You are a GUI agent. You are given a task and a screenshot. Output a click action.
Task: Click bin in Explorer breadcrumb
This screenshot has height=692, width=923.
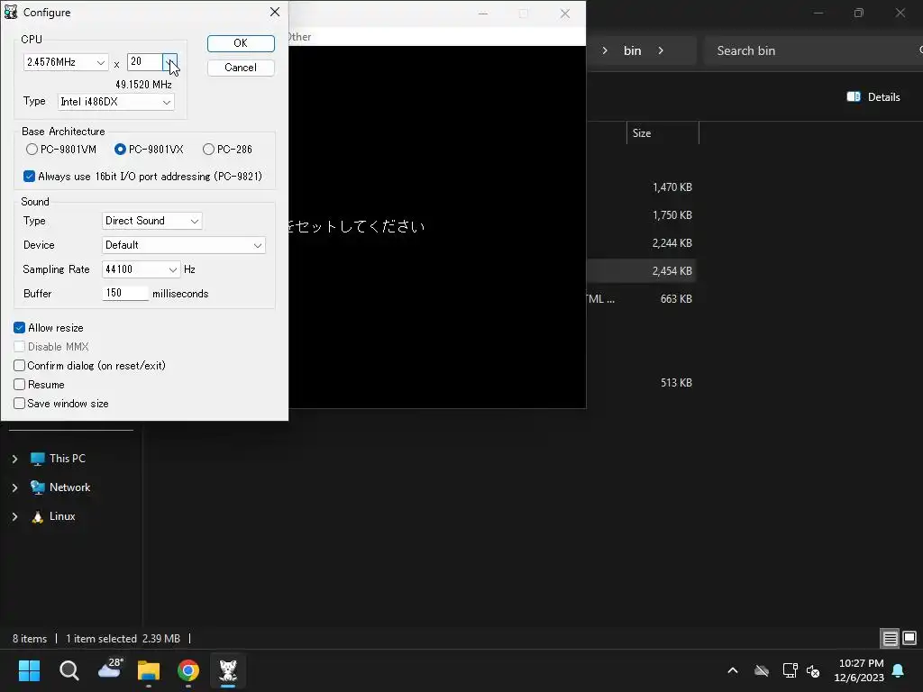(632, 50)
